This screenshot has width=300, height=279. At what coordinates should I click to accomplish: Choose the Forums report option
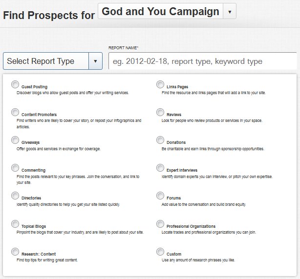point(160,196)
